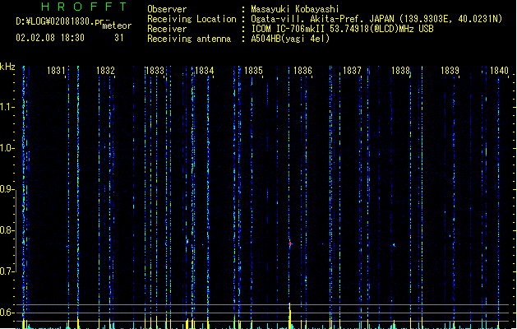Click the 1834 time marker
The image size is (517, 329).
click(x=205, y=70)
